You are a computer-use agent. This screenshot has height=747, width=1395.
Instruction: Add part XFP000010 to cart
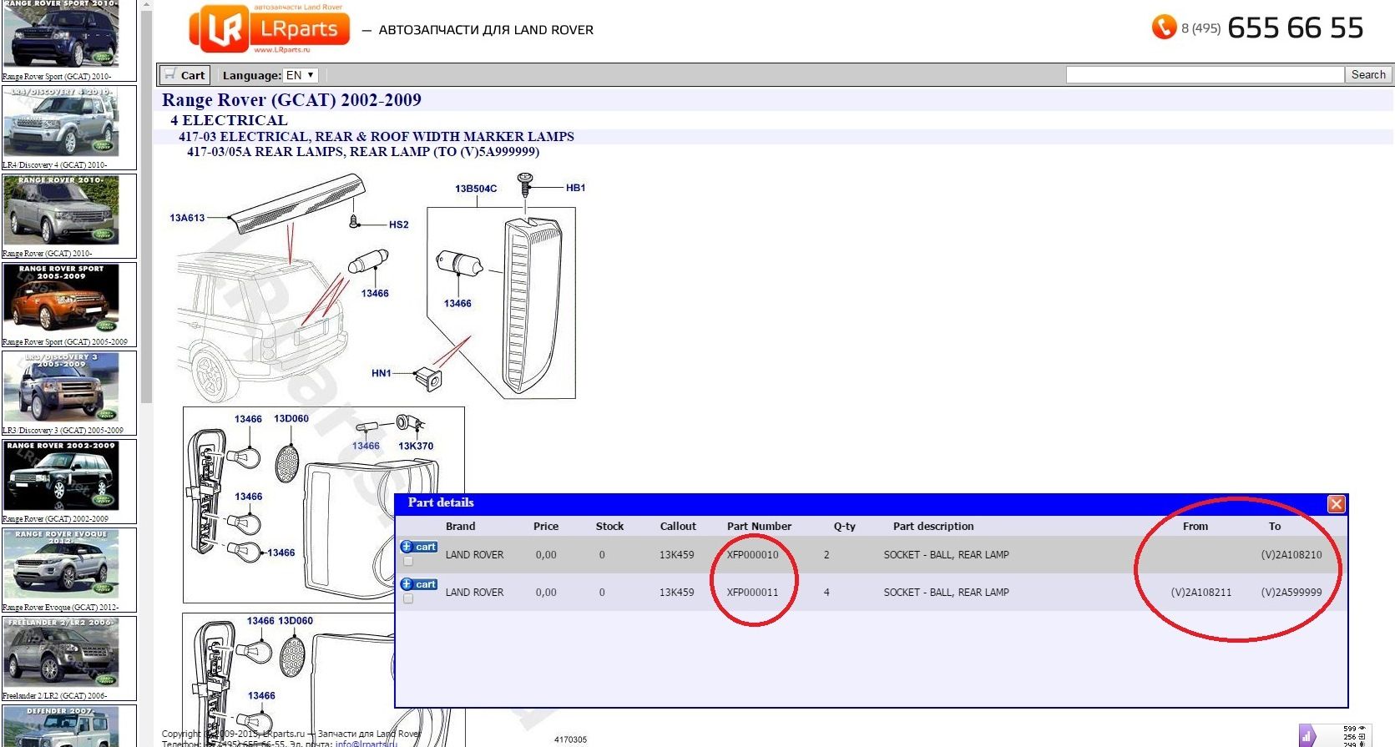pos(419,547)
